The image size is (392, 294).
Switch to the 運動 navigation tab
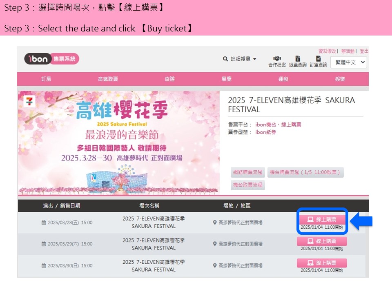[283, 79]
